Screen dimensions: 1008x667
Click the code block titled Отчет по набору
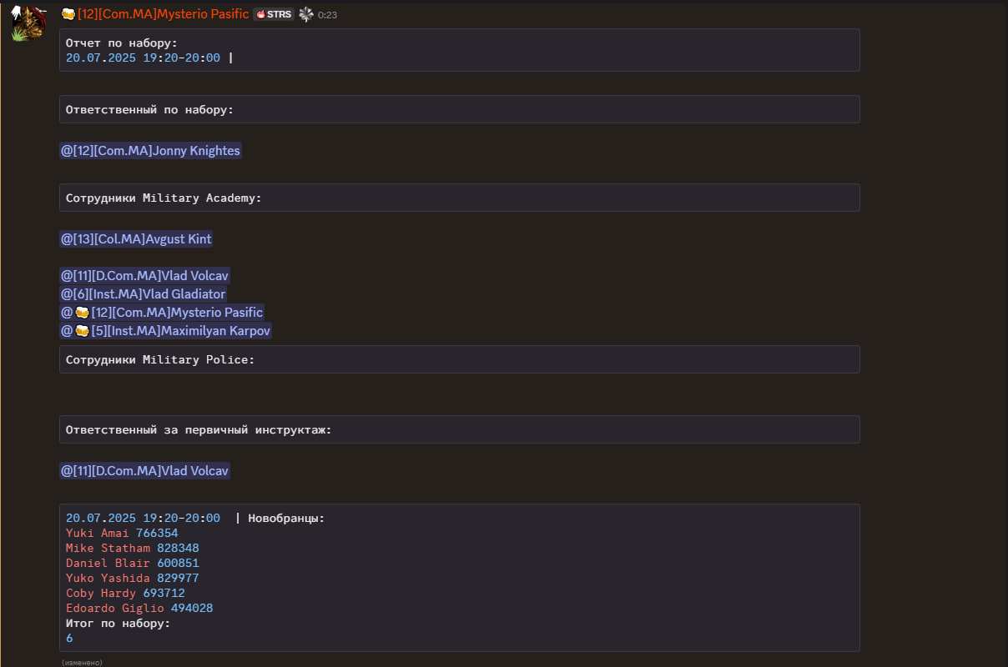click(x=460, y=50)
